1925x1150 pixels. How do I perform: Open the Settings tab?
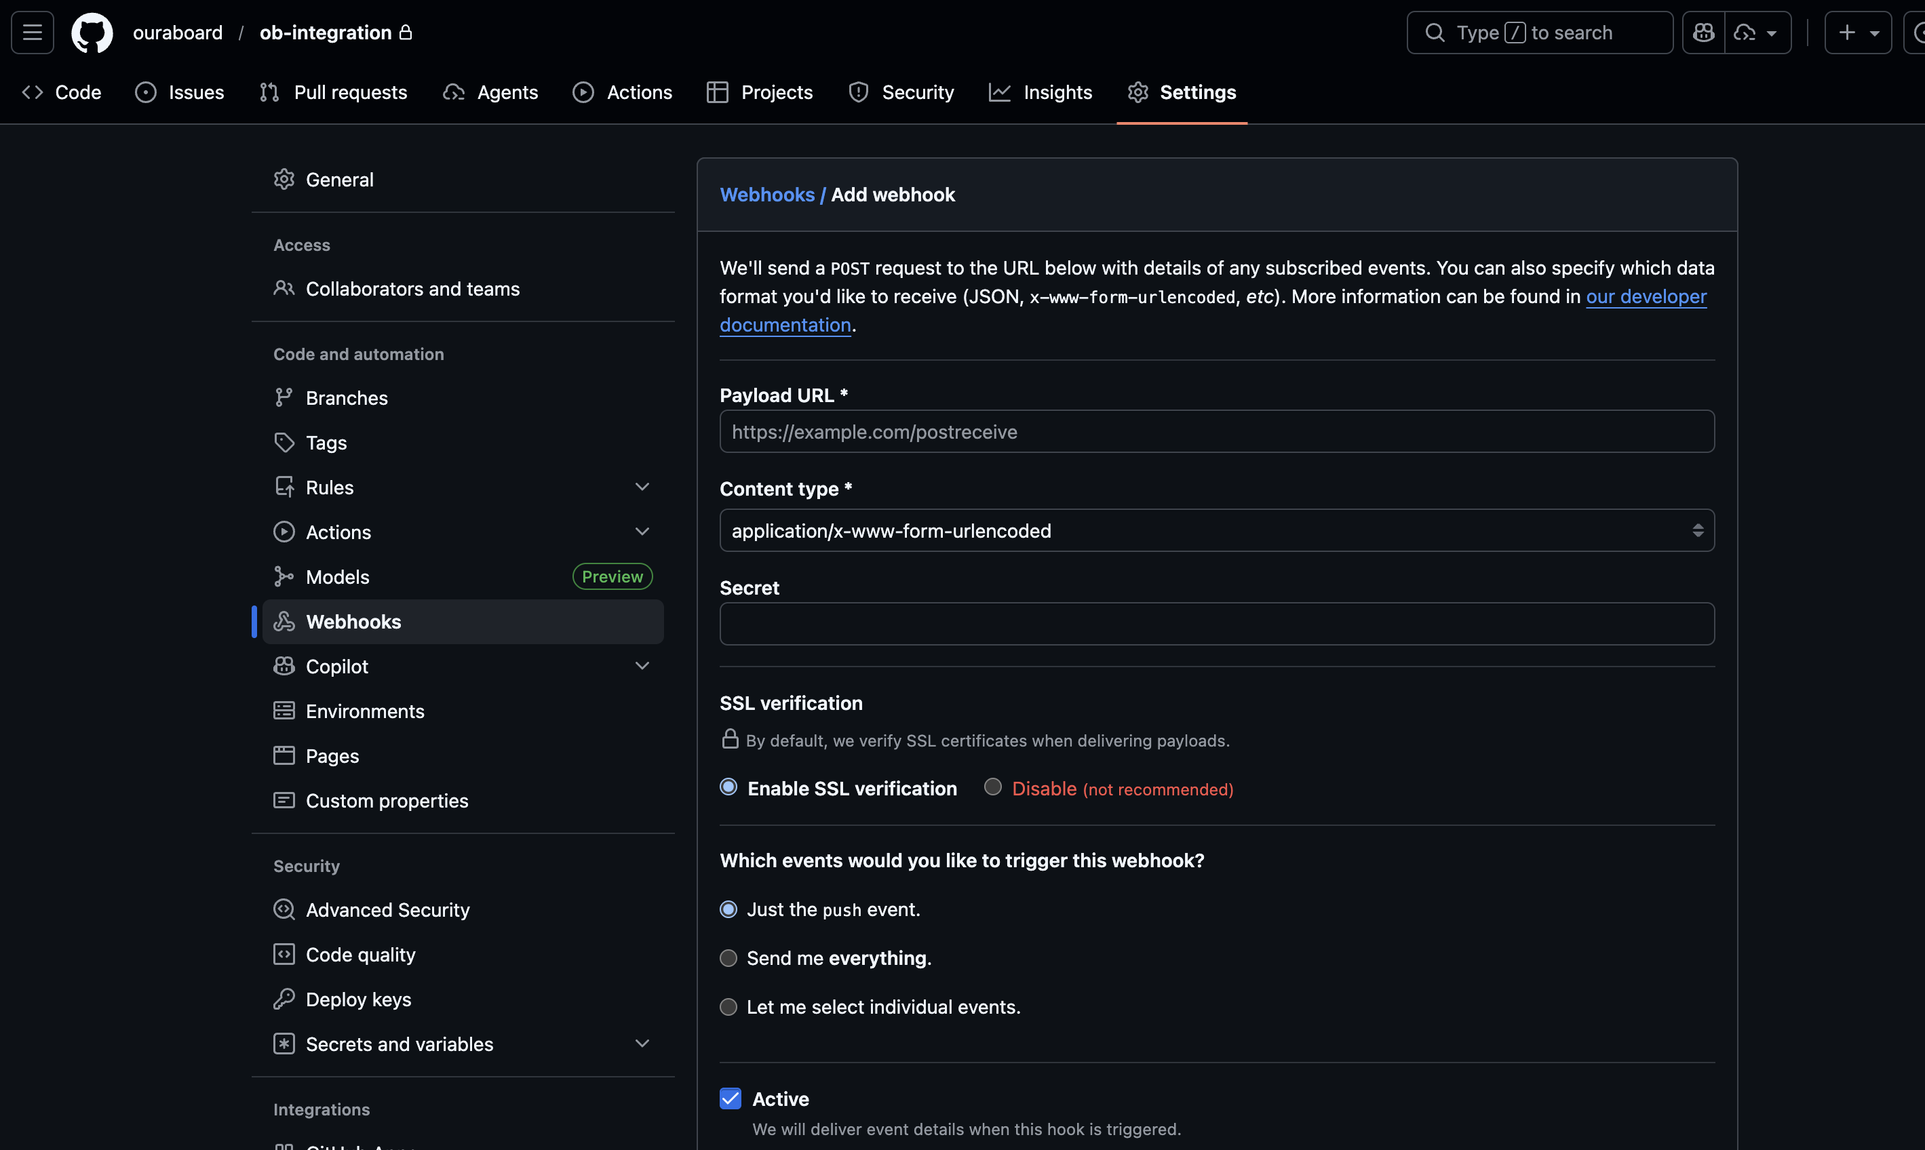[x=1182, y=92]
